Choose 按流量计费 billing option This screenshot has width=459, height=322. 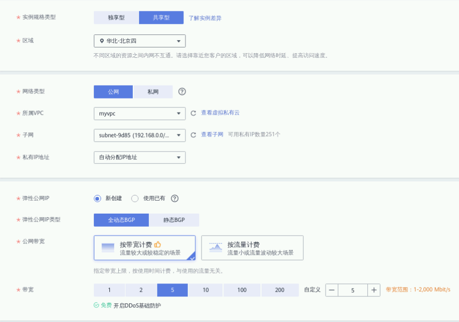tap(252, 248)
